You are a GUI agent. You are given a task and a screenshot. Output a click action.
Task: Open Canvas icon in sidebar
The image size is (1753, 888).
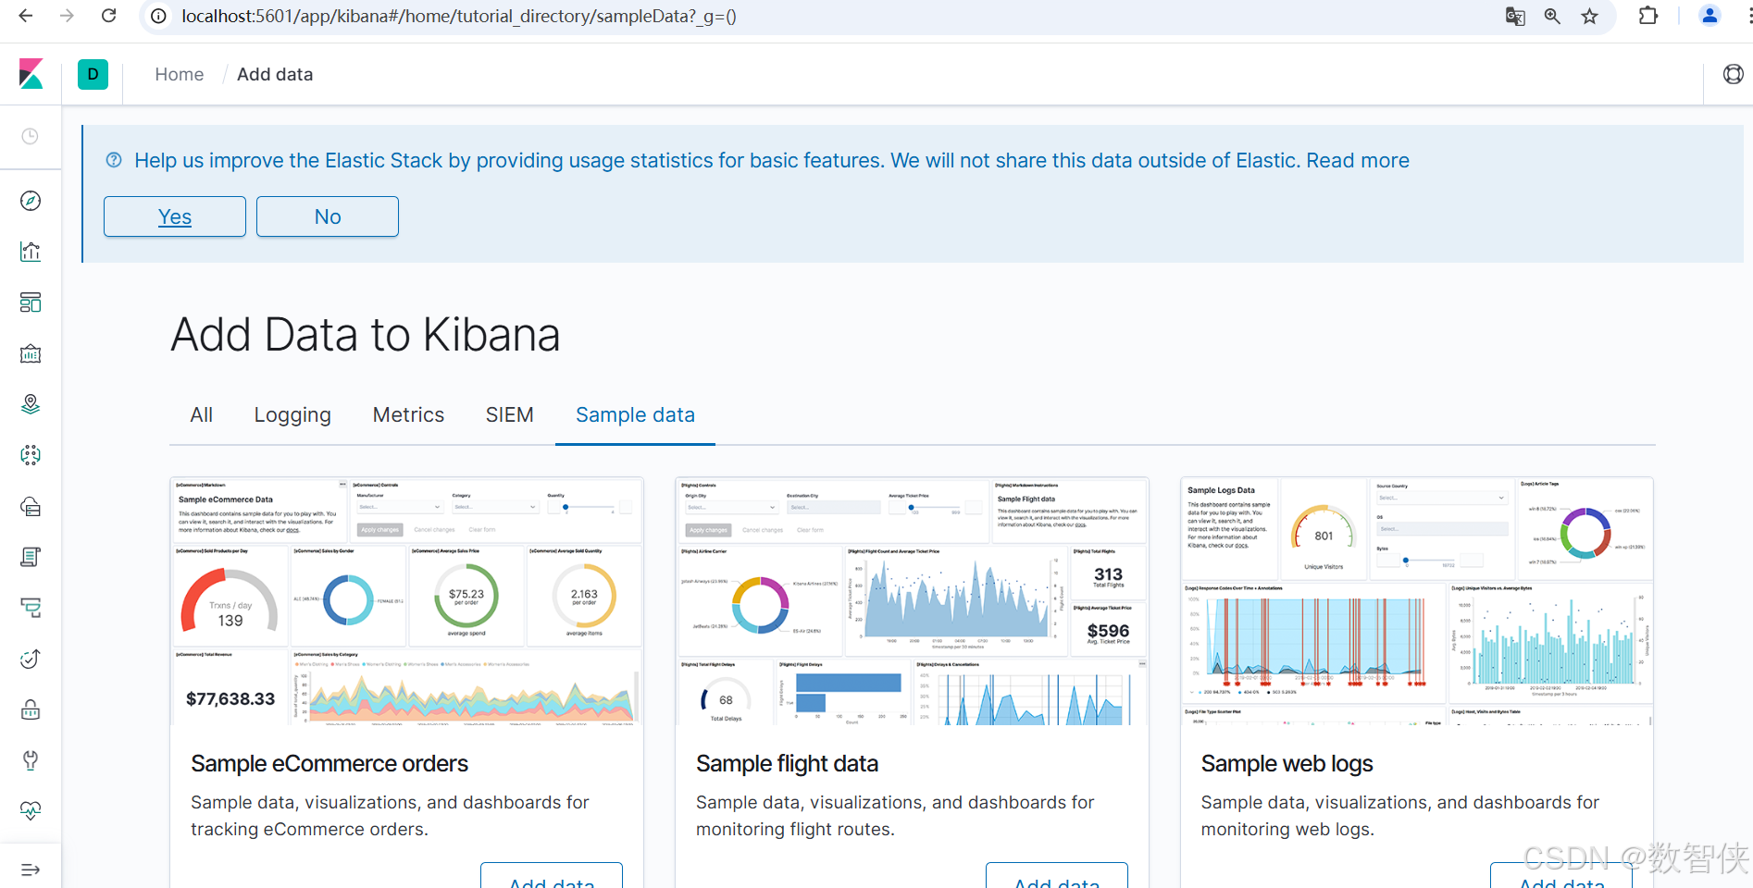pyautogui.click(x=31, y=353)
